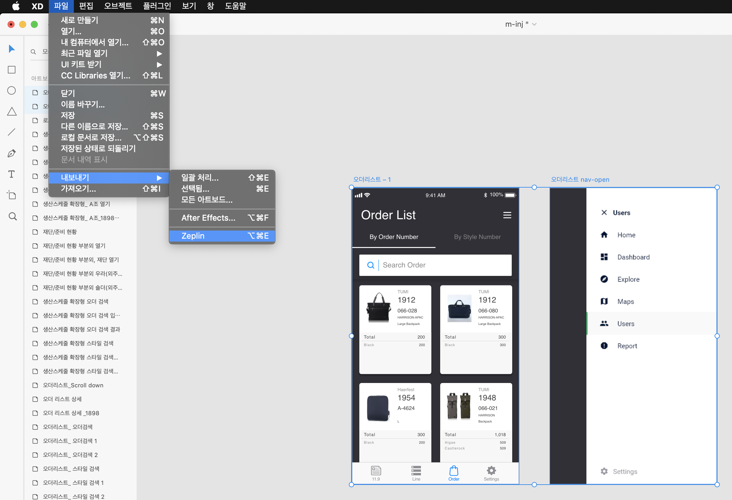This screenshot has width=732, height=500.
Task: Click the 오더리스트 nav-open artboard title
Action: pyautogui.click(x=580, y=179)
